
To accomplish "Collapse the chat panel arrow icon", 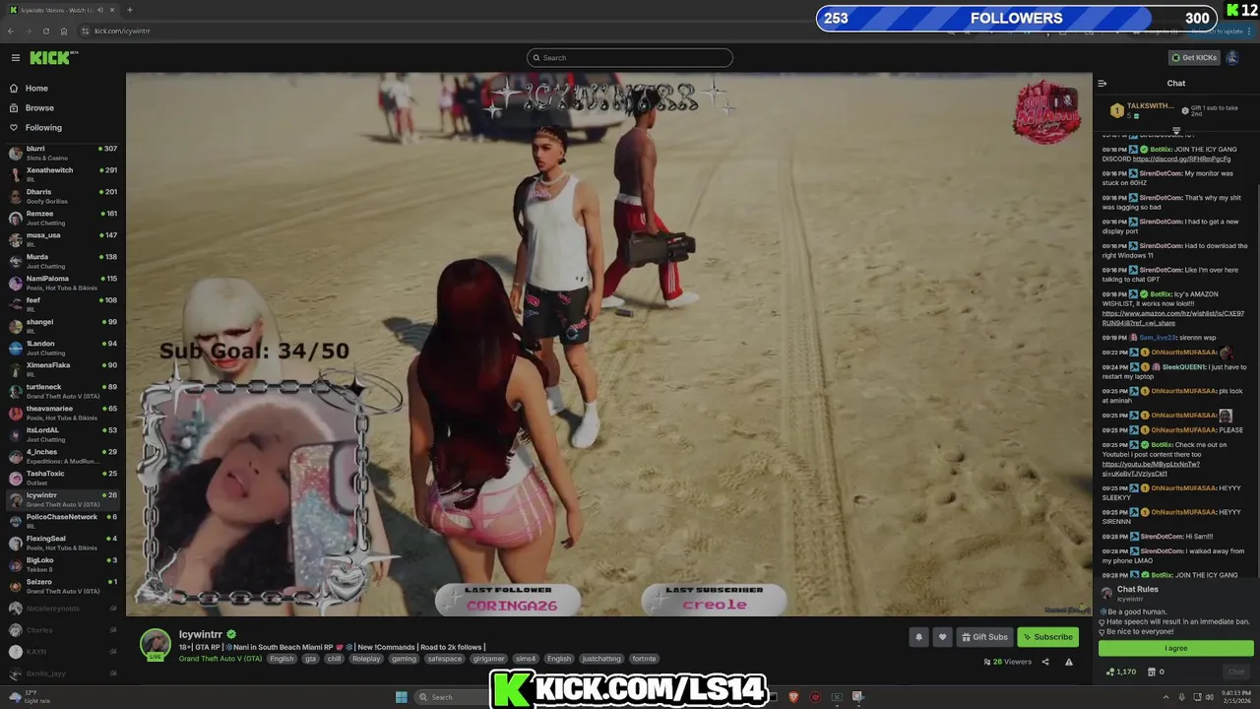I will [x=1102, y=84].
